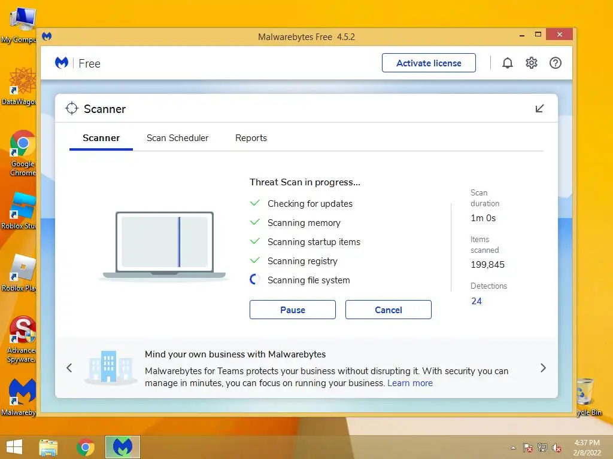Minimize the Malwarebytes window
Screen dimensions: 613x459
(521, 35)
